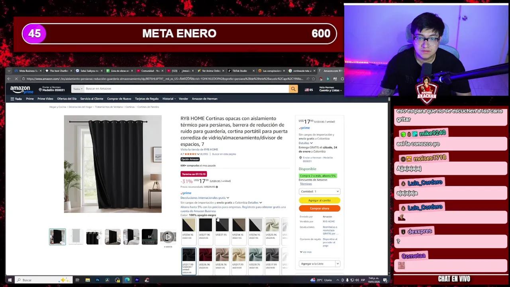The image size is (510, 287).
Task: Open the Cantidad quantity dropdown
Action: click(320, 191)
